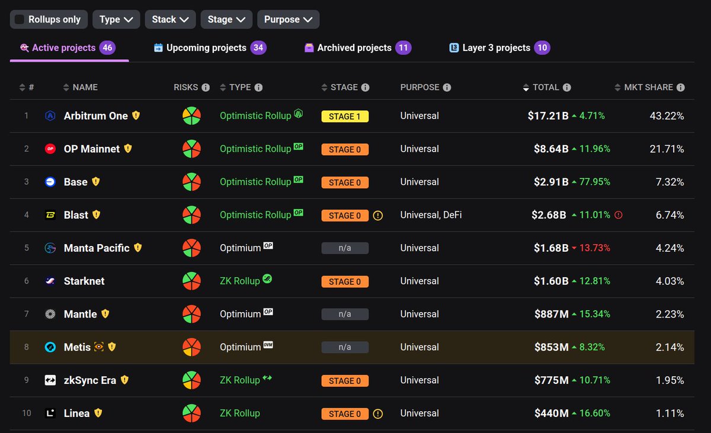Sort the table by STAGE column
The image size is (711, 433).
(340, 87)
